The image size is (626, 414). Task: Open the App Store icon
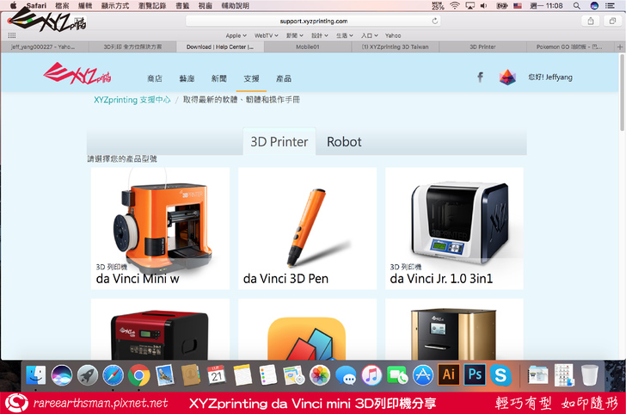click(x=423, y=375)
